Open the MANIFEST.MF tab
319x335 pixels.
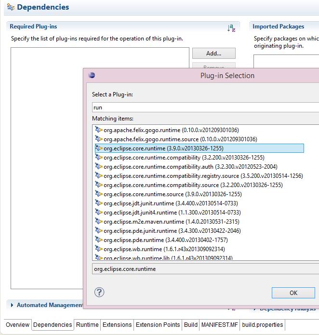pos(220,325)
